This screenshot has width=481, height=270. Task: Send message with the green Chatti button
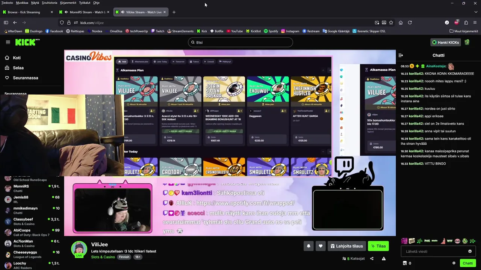click(468, 263)
